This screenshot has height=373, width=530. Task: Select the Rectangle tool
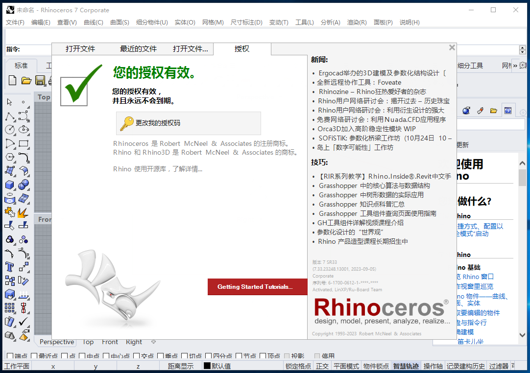24,144
